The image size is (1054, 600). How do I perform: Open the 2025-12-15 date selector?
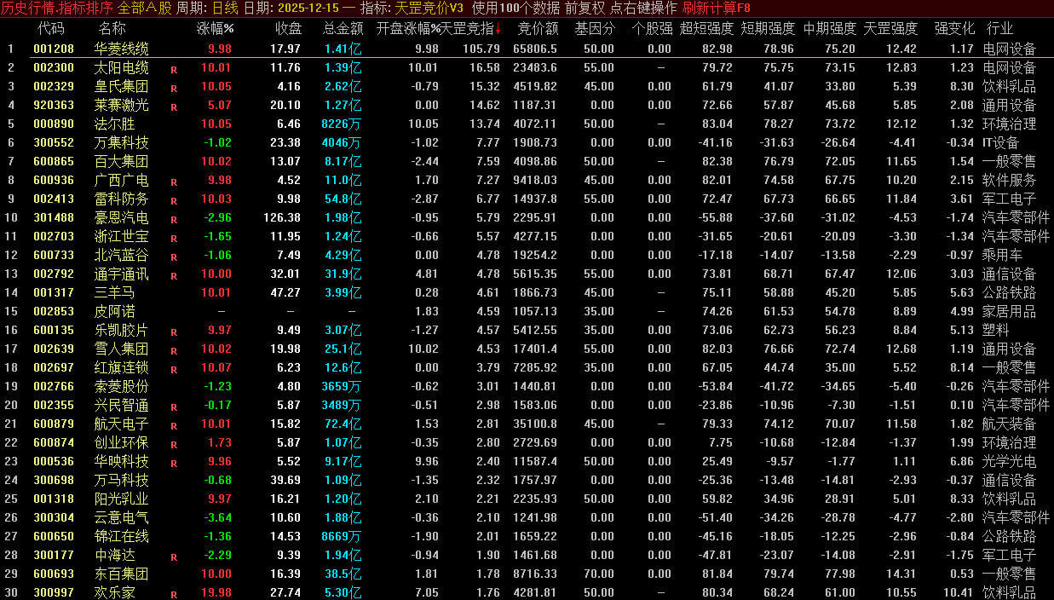click(308, 8)
